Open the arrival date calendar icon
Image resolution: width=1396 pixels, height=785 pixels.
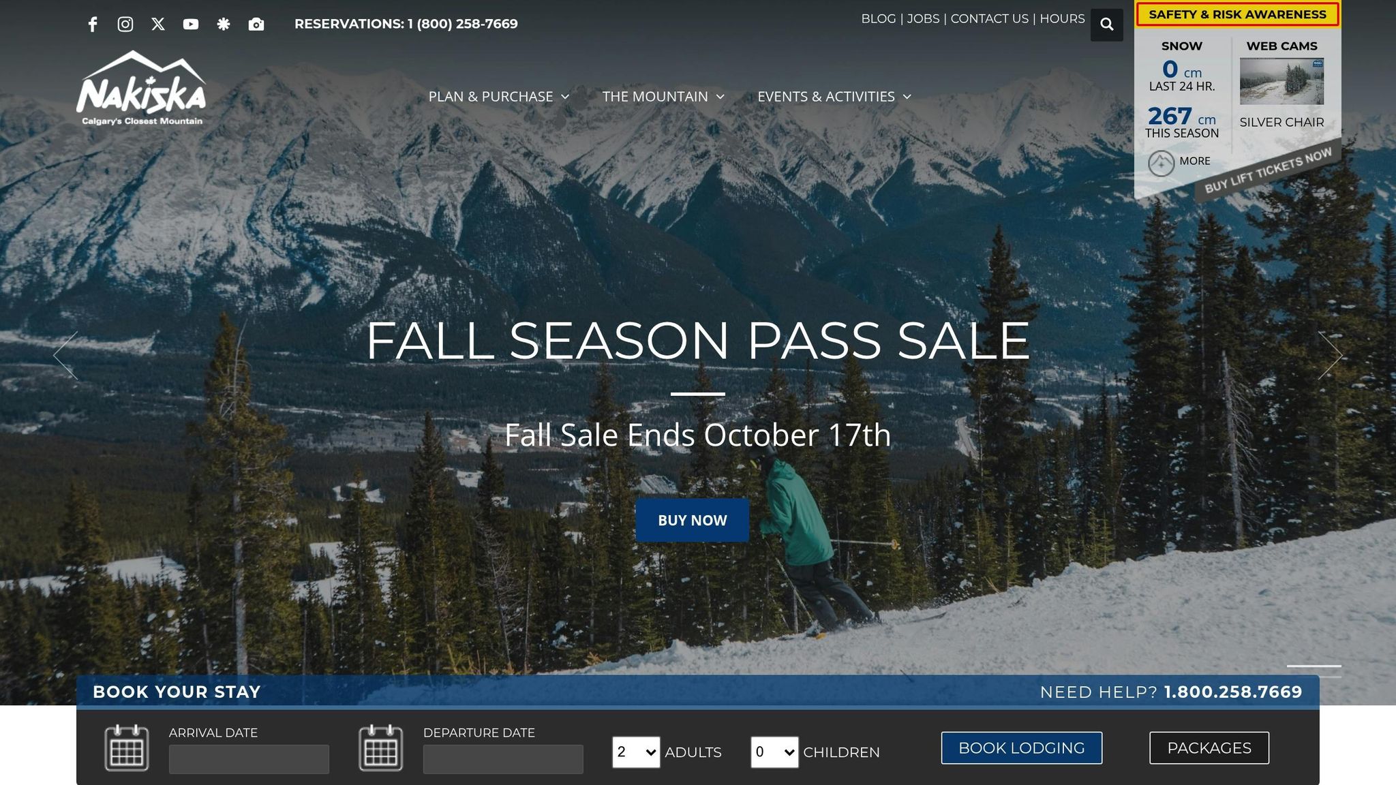point(127,748)
